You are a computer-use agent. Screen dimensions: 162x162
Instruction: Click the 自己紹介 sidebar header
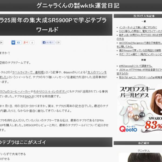(x=138, y=143)
